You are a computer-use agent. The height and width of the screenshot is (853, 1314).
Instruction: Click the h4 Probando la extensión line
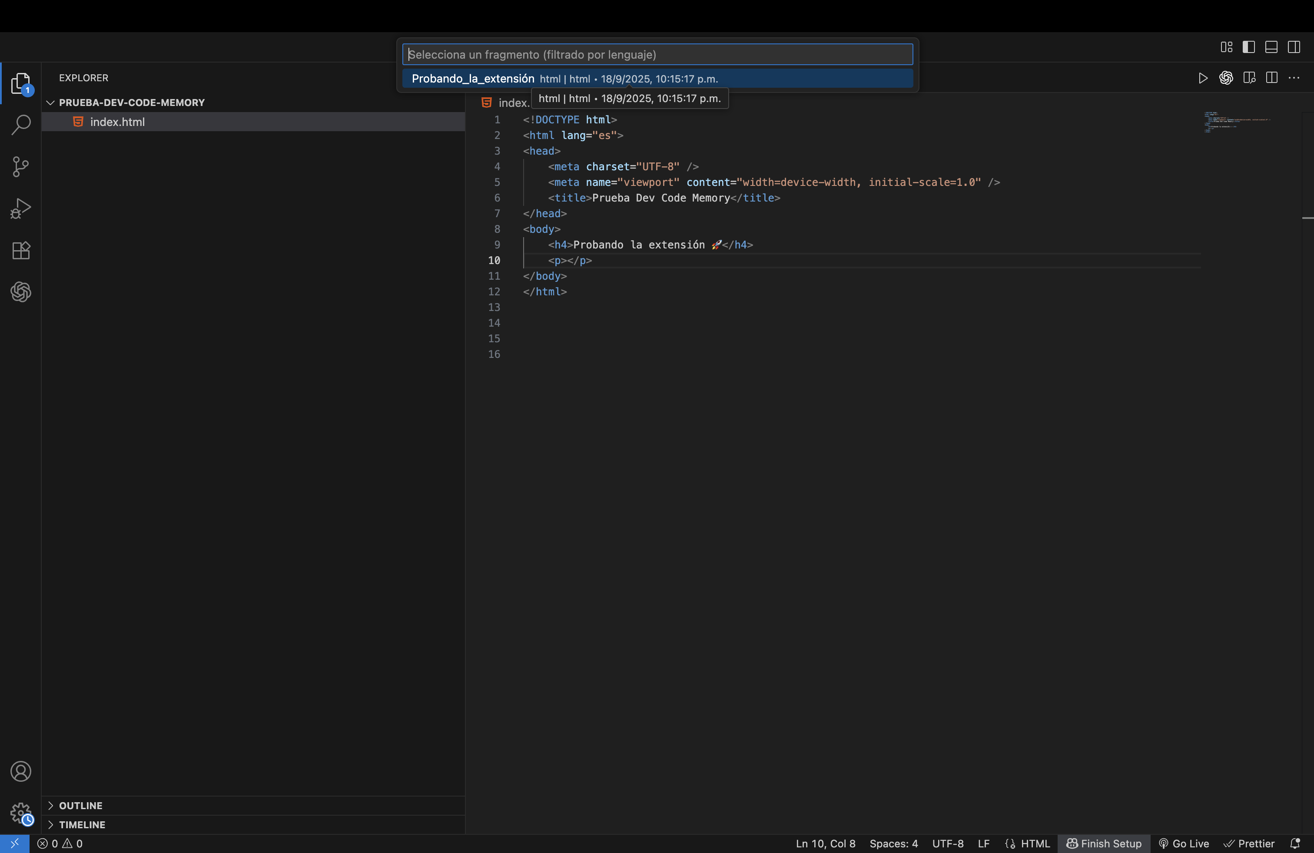coord(650,245)
